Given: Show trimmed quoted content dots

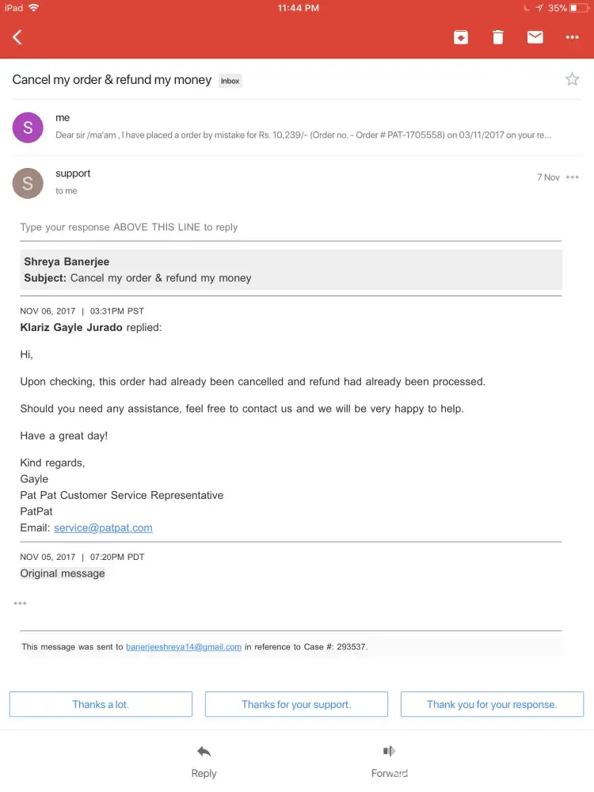Looking at the screenshot, I should tap(20, 604).
